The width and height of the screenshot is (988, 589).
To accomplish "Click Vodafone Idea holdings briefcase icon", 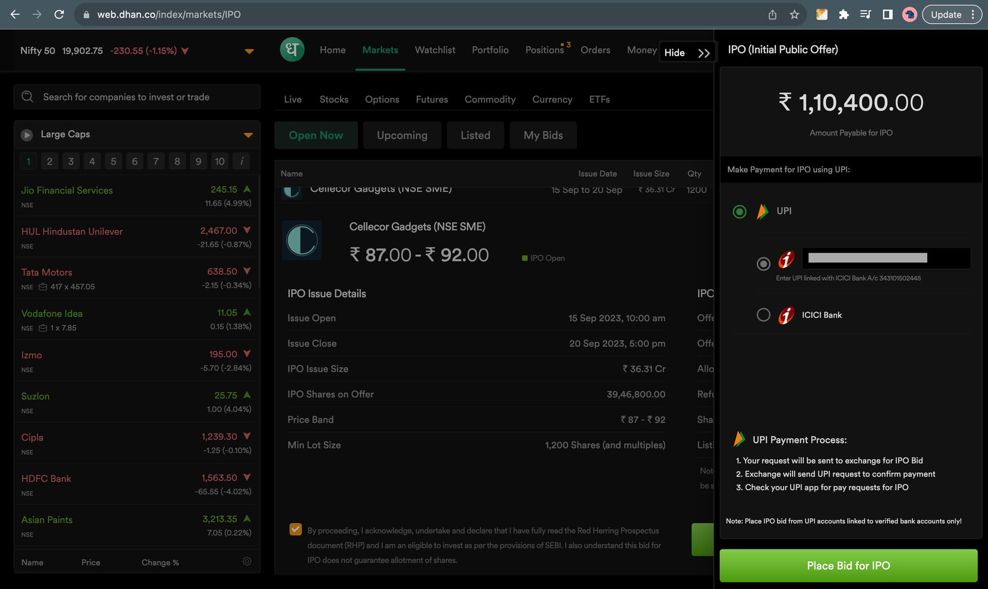I will pyautogui.click(x=43, y=328).
